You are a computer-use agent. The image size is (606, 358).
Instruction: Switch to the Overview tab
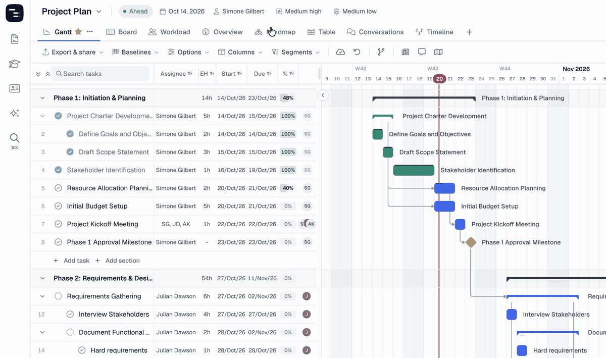[222, 32]
